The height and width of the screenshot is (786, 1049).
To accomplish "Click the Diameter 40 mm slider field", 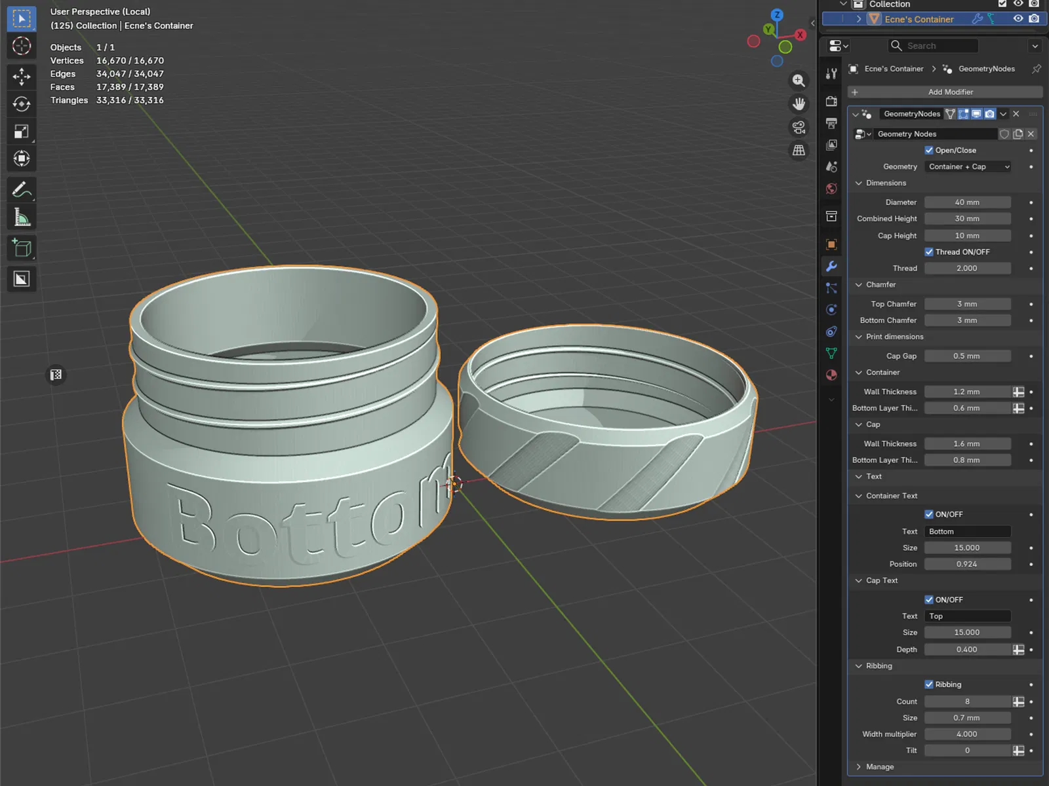I will coord(967,202).
